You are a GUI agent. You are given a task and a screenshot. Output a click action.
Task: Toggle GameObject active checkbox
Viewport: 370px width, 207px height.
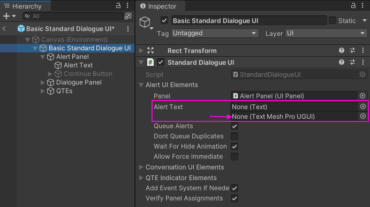click(x=164, y=21)
